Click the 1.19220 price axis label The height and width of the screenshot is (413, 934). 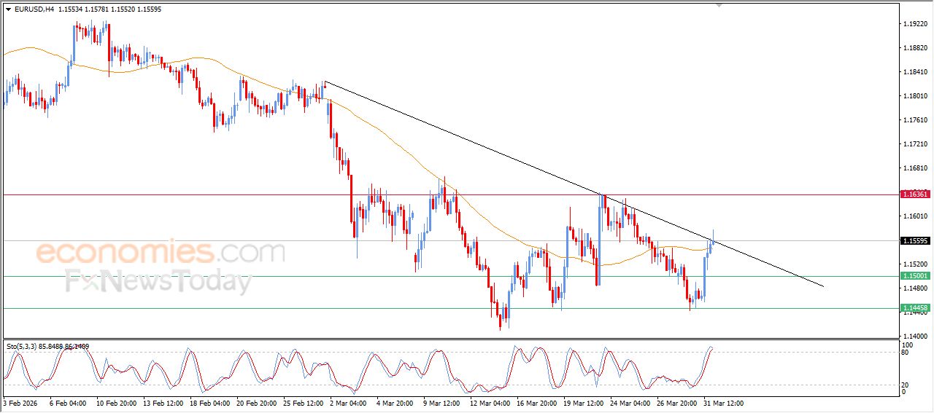pyautogui.click(x=915, y=24)
